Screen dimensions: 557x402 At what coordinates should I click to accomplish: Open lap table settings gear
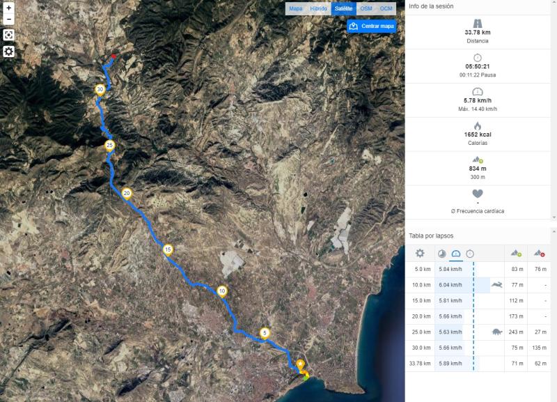coord(420,254)
